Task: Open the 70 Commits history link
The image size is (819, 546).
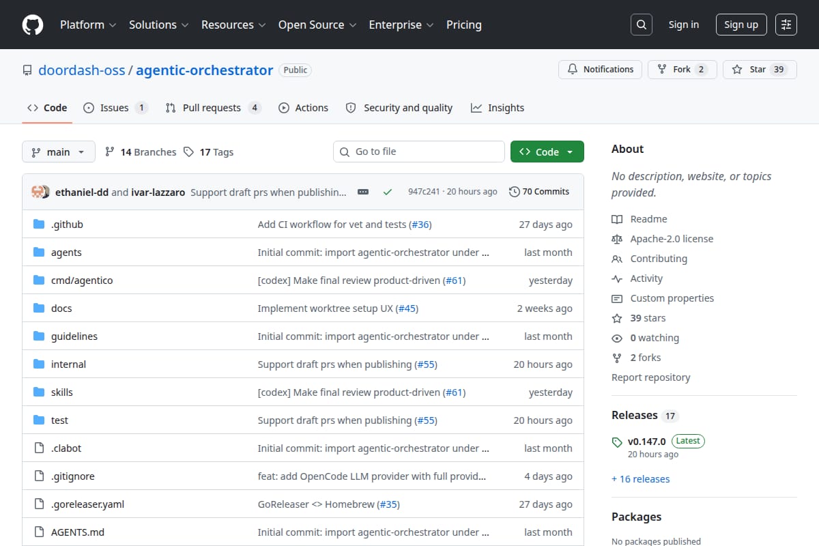Action: [539, 192]
